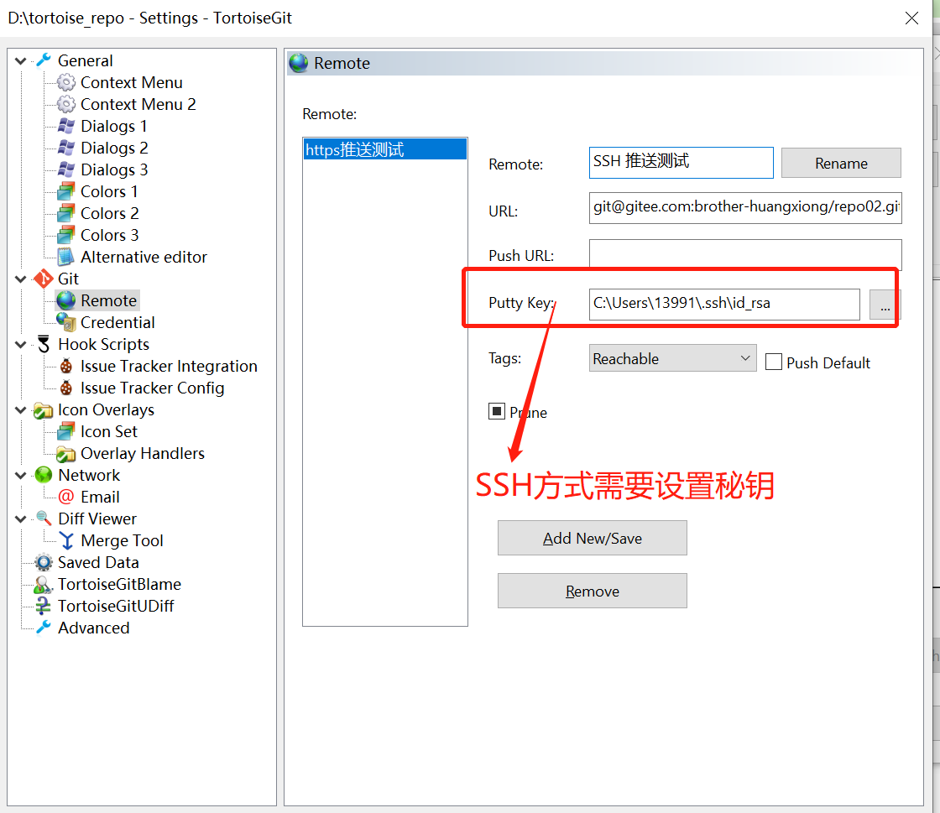Screen dimensions: 940x813
Task: Click the Icon Set icon
Action: 66,431
